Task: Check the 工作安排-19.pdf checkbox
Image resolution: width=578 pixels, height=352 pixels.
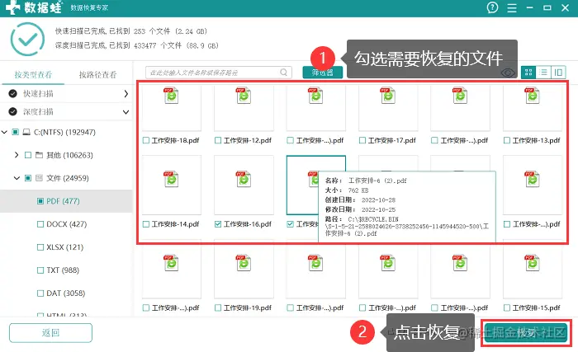Action: (218, 307)
